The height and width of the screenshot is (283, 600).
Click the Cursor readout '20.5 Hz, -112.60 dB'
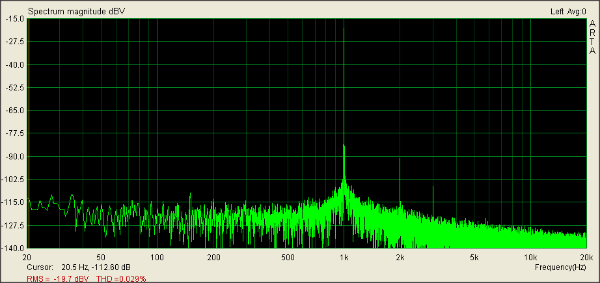click(96, 267)
